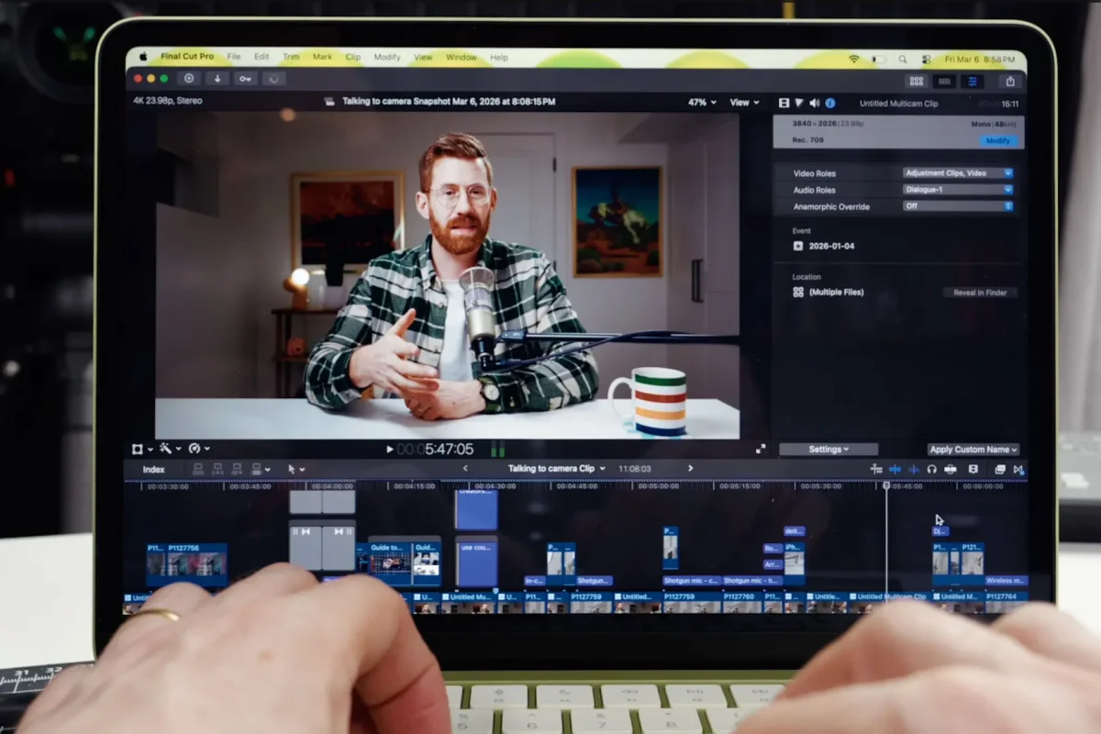Open the Window menu in the menu bar
This screenshot has height=734, width=1101.
(x=462, y=56)
